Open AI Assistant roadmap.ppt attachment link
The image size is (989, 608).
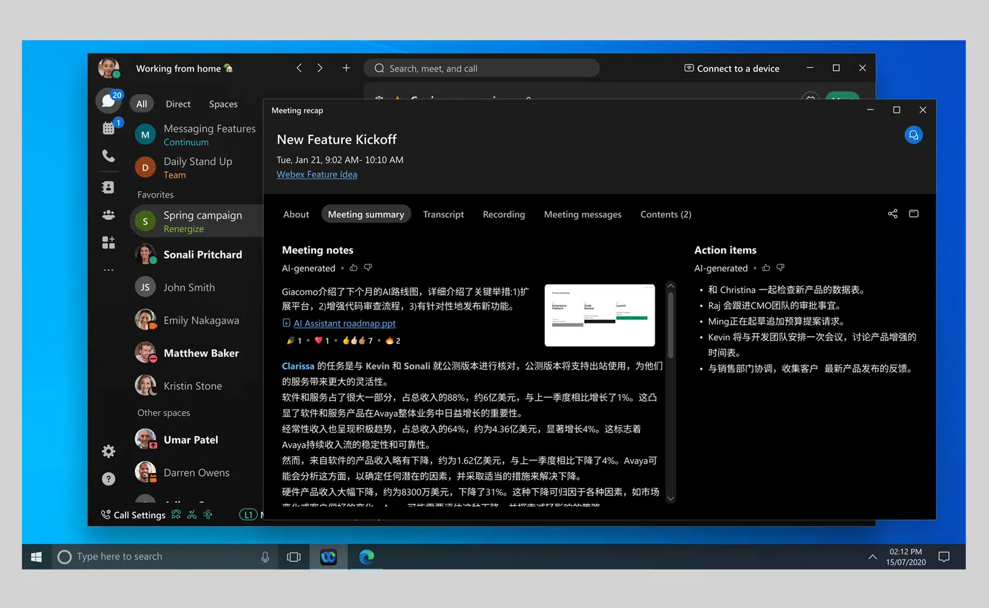click(x=344, y=324)
